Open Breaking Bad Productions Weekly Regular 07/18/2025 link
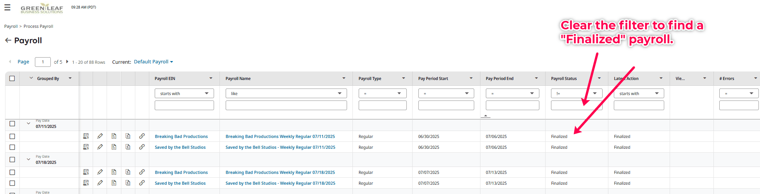 coord(280,172)
